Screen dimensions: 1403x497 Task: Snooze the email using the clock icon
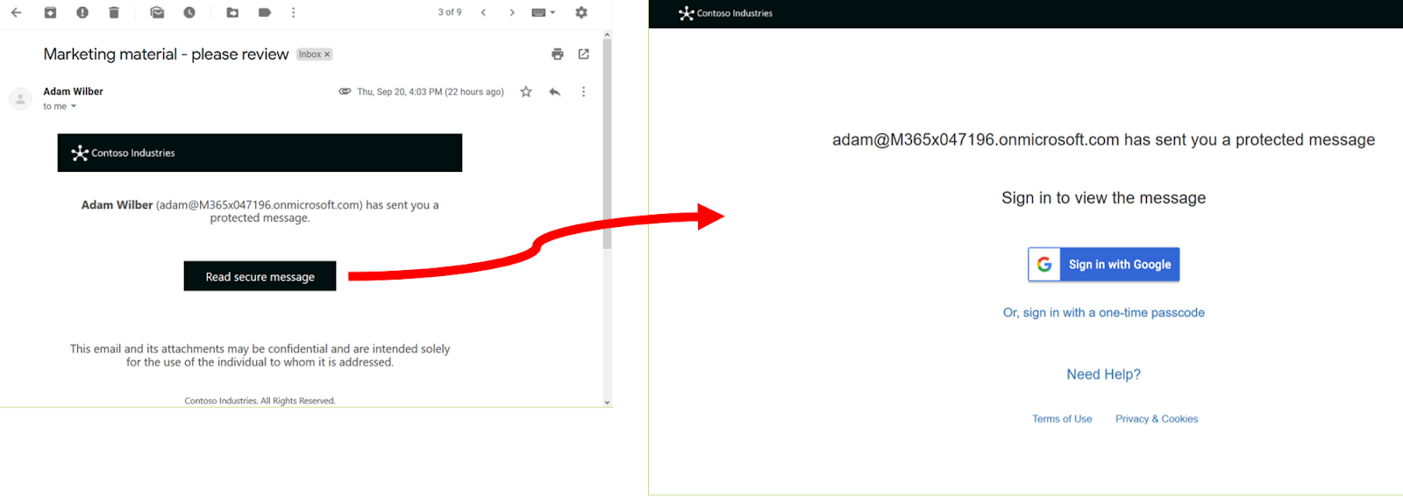(x=189, y=12)
